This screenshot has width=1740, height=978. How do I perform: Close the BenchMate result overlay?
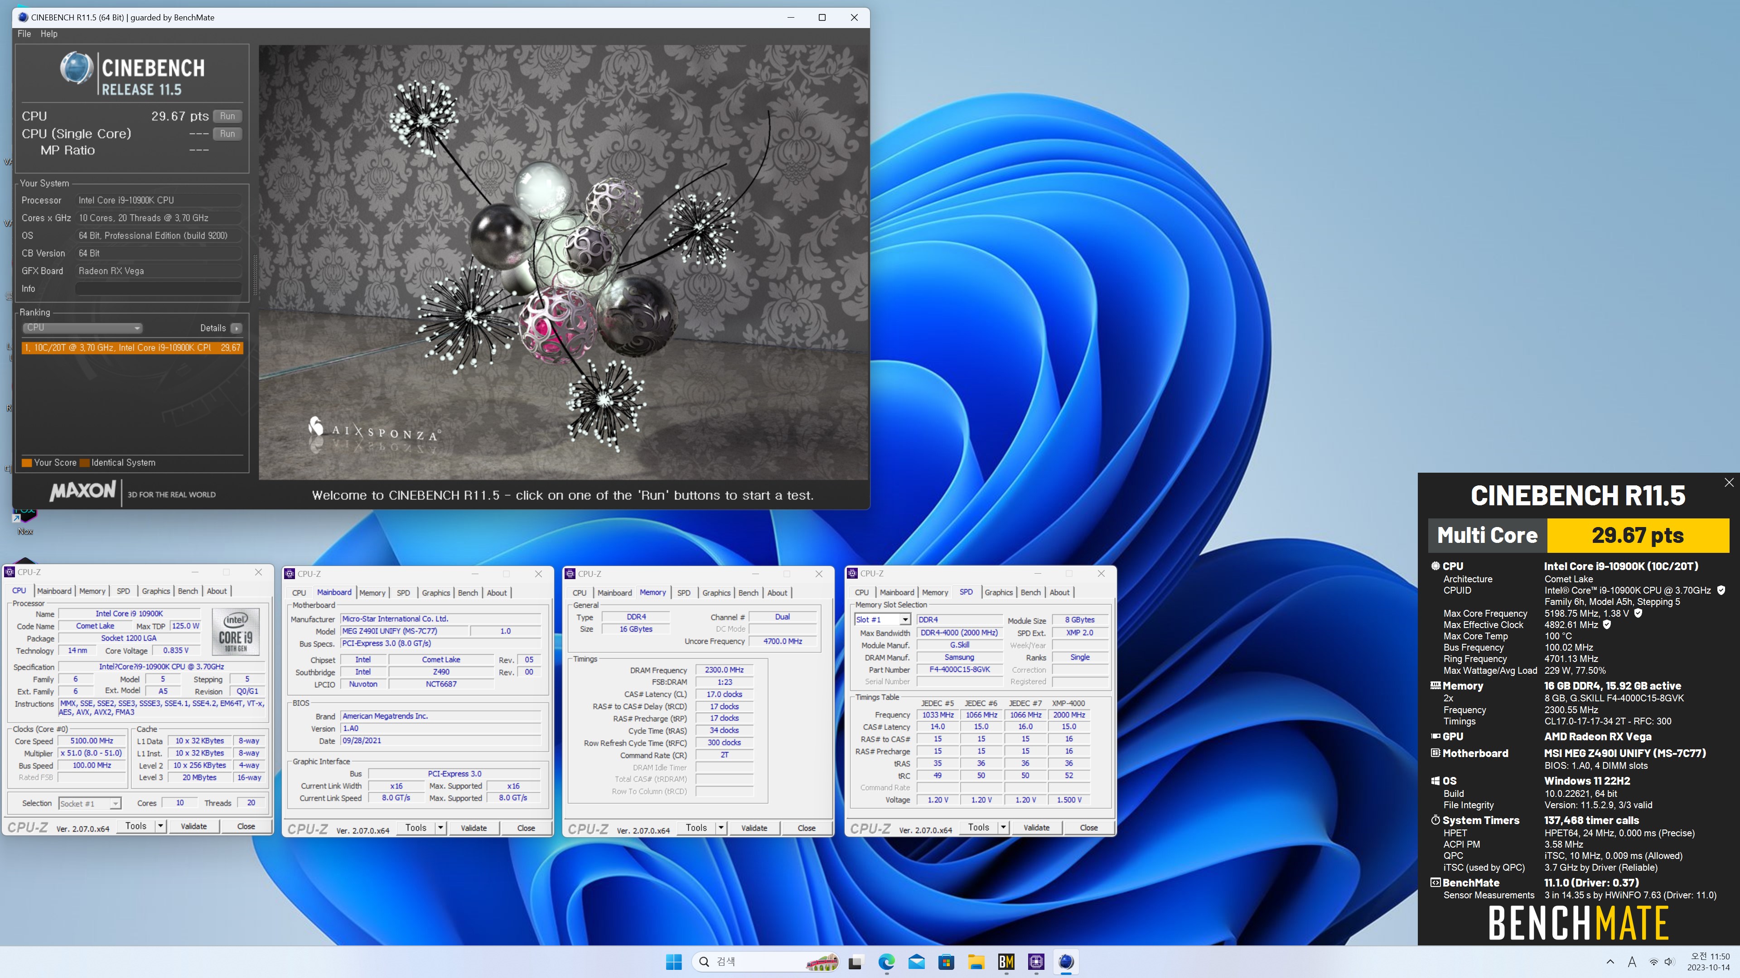pos(1729,482)
